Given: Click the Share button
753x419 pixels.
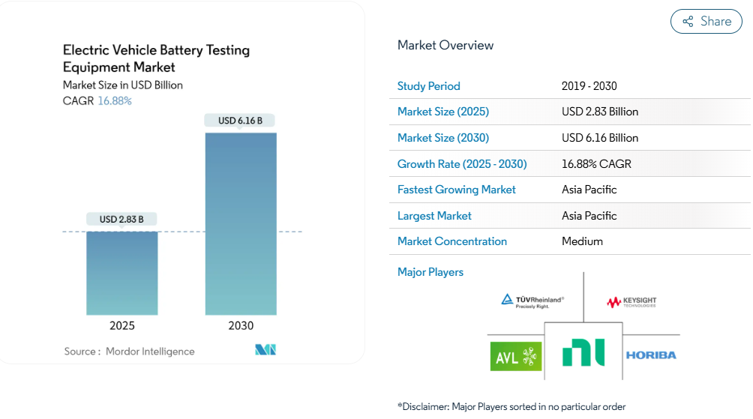Looking at the screenshot, I should [x=706, y=22].
